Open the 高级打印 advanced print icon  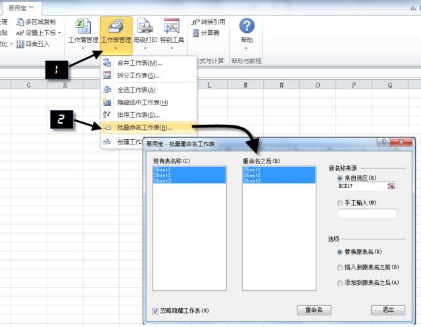tap(145, 26)
